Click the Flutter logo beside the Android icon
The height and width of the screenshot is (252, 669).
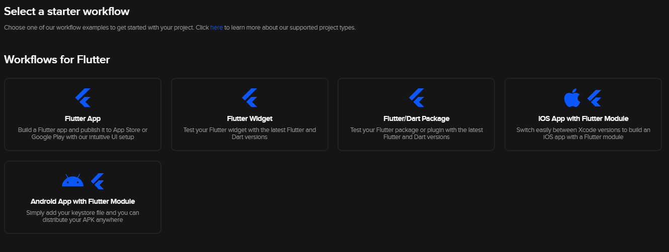tap(98, 181)
